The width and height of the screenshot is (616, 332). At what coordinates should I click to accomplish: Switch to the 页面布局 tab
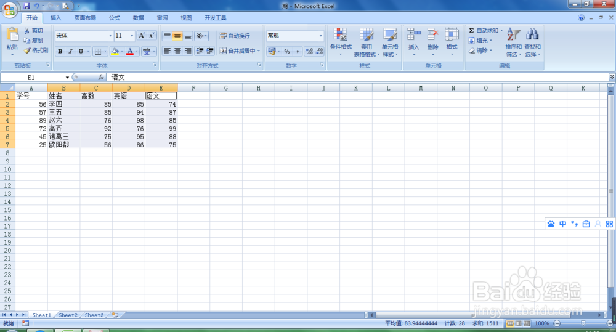click(x=85, y=18)
